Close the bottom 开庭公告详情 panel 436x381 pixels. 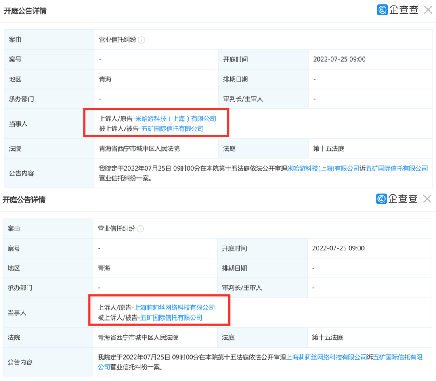pos(427,199)
